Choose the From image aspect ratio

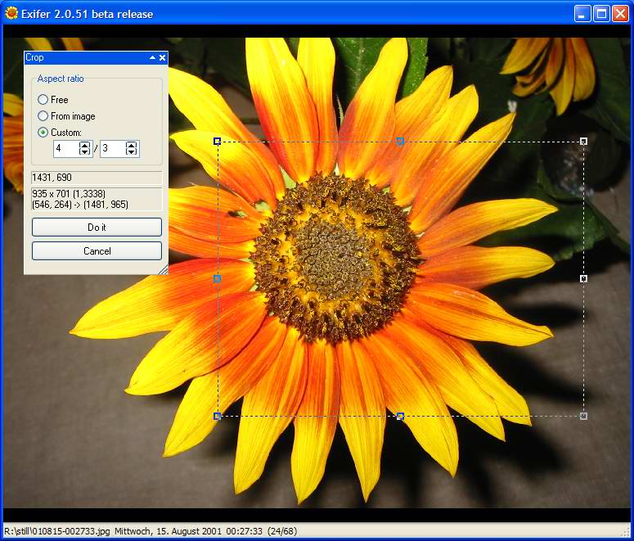tap(43, 116)
